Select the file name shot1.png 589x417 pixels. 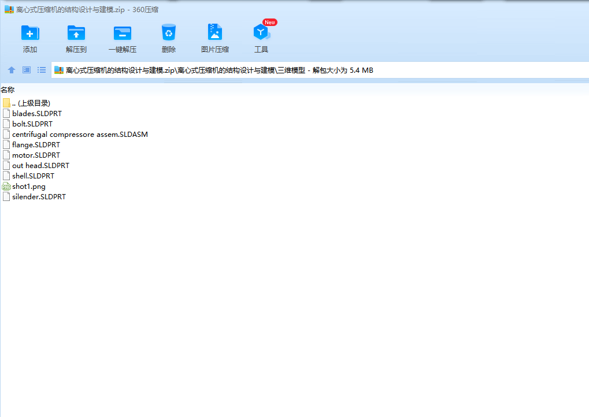tap(29, 187)
